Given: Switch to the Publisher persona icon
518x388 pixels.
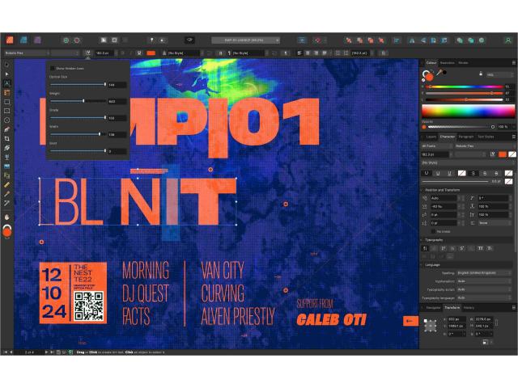Looking at the screenshot, I should coord(9,40).
